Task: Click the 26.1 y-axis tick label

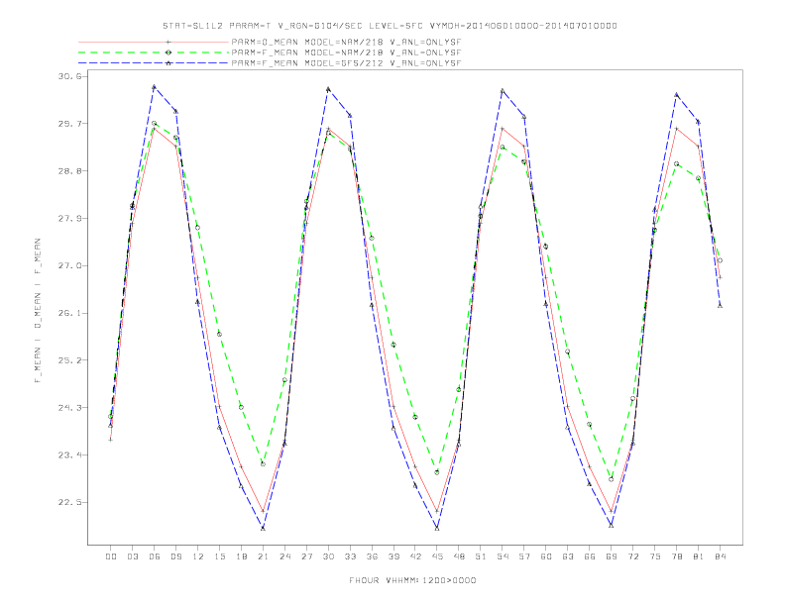Action: click(x=70, y=313)
